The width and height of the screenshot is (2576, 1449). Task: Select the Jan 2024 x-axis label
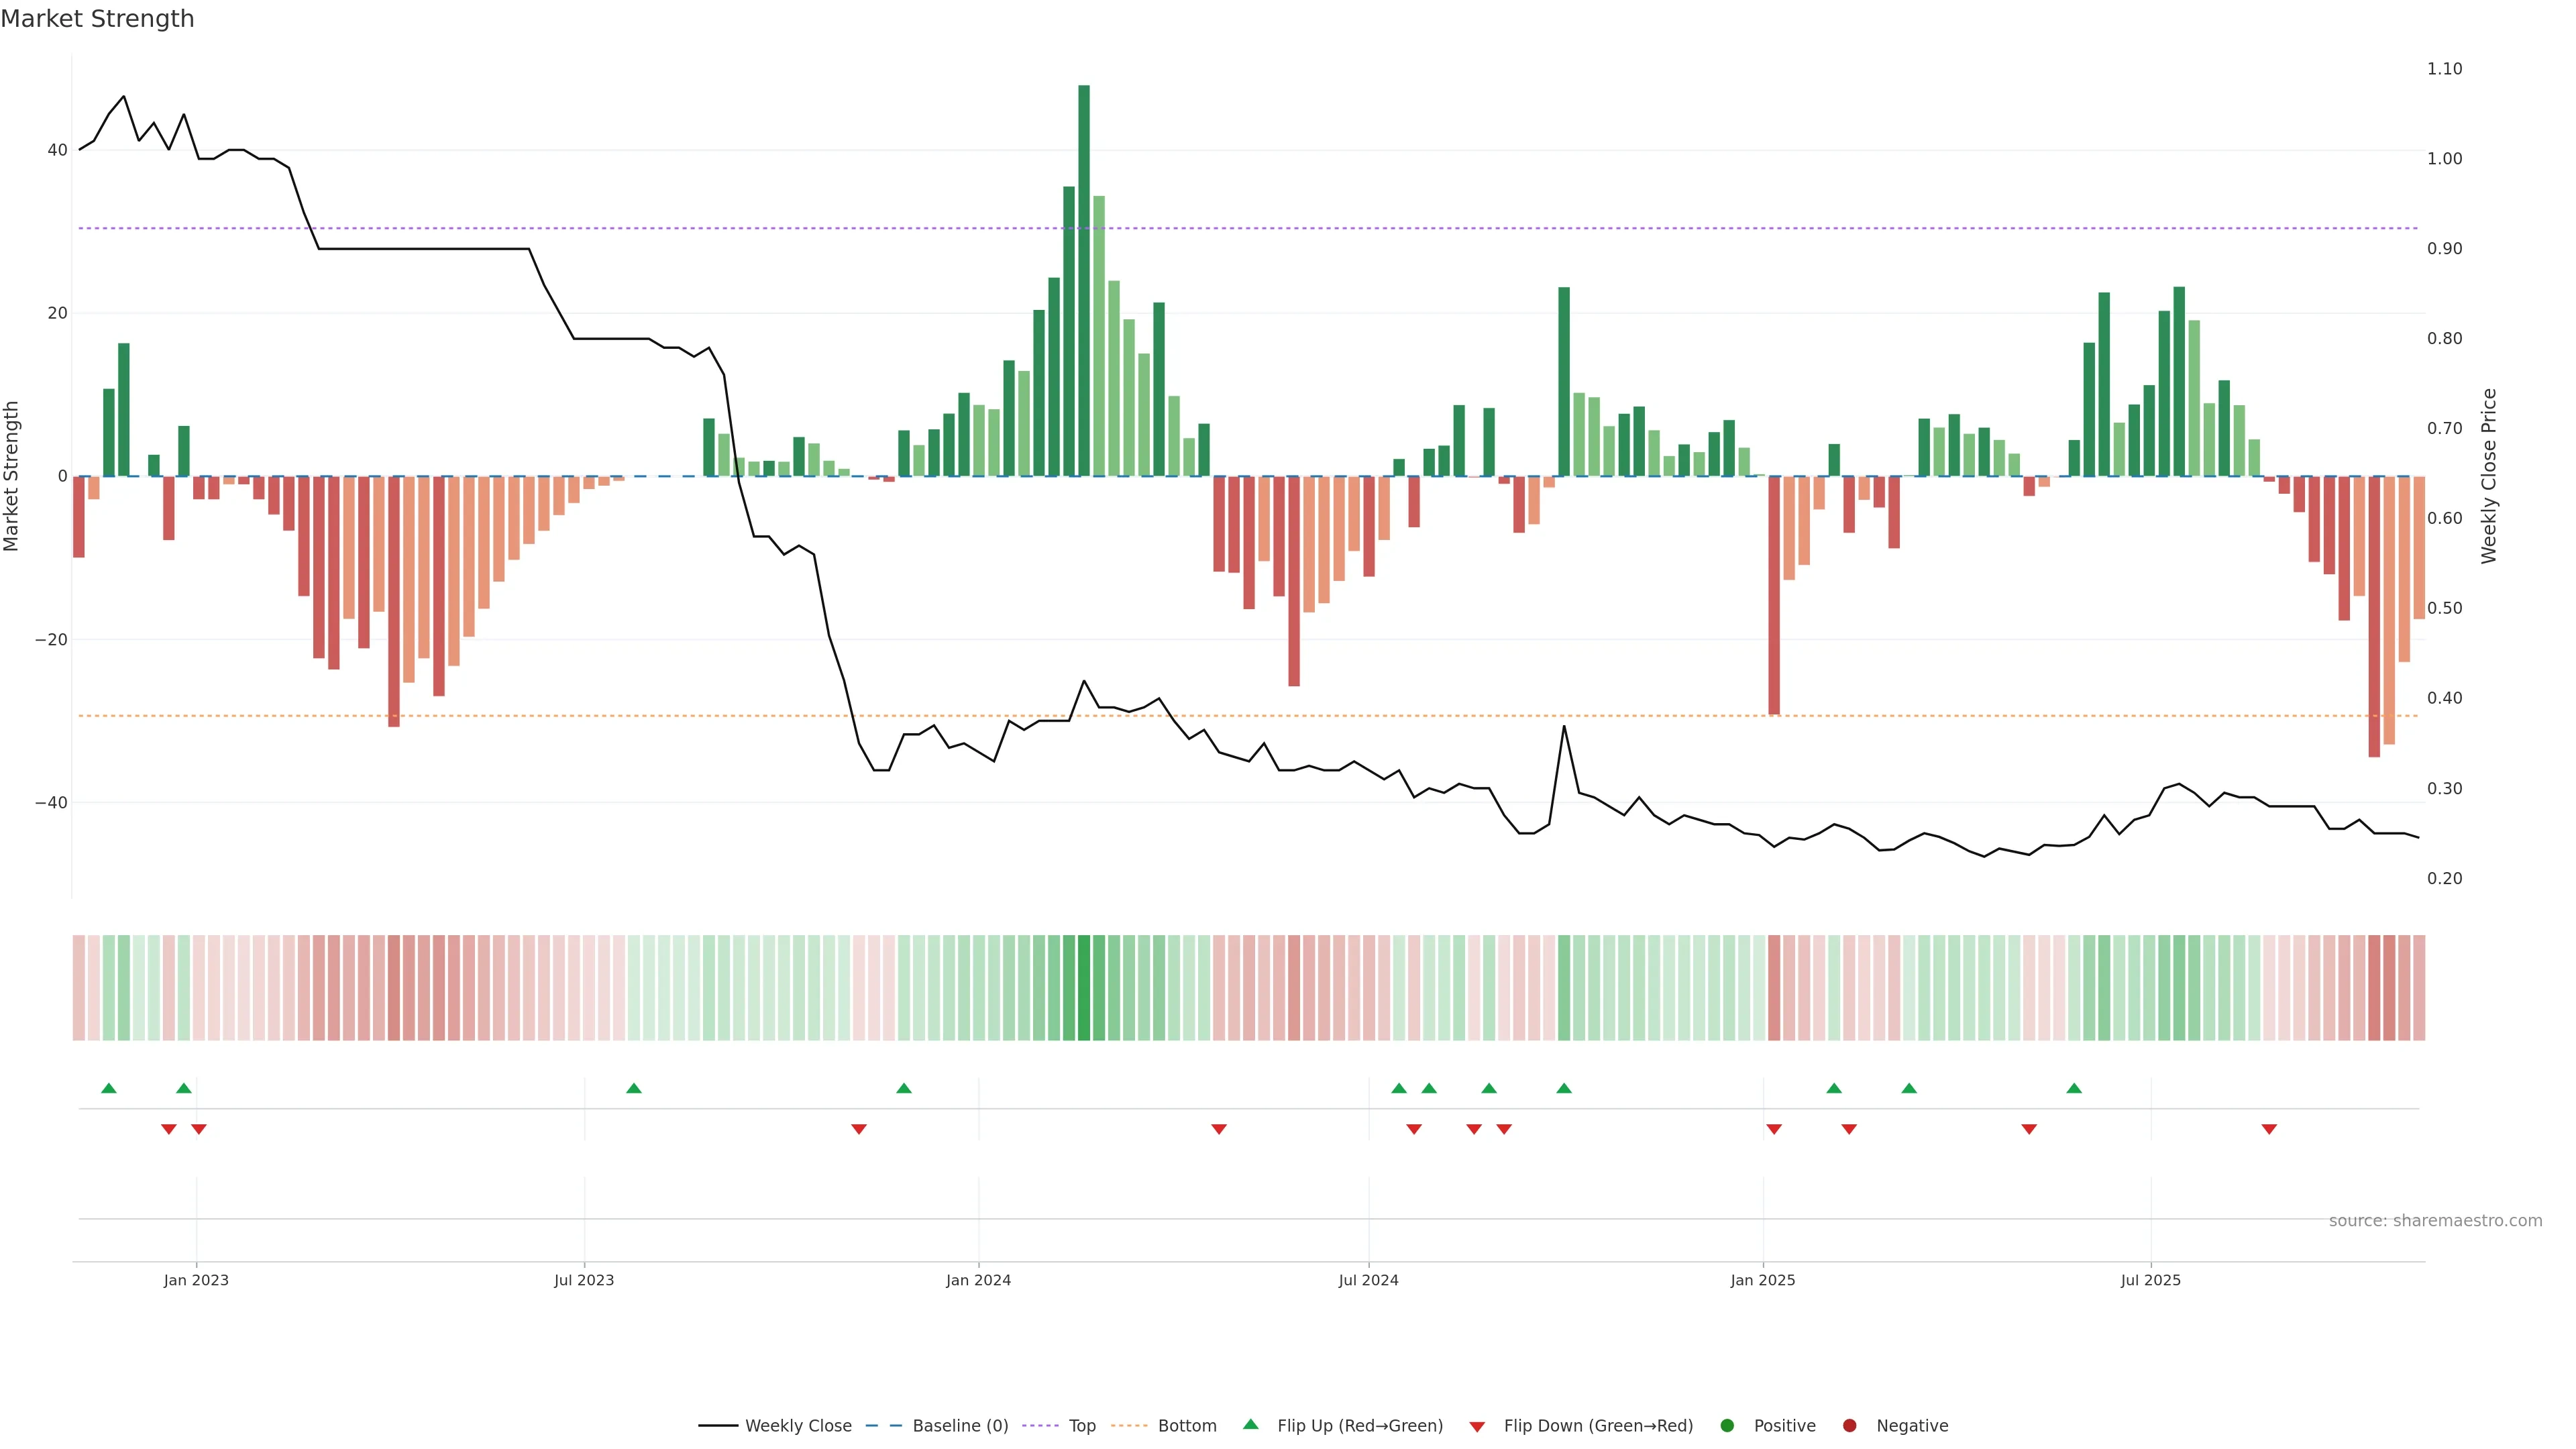coord(978,1280)
